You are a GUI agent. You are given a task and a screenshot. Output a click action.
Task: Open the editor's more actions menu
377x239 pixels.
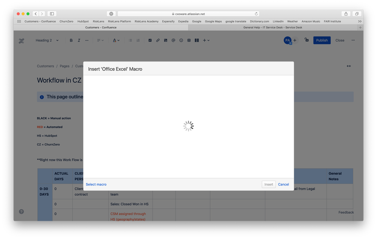point(353,40)
